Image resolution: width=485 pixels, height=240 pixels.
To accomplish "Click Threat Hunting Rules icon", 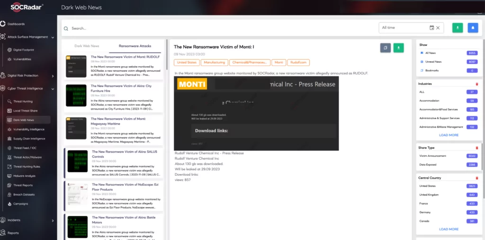I will (x=9, y=167).
